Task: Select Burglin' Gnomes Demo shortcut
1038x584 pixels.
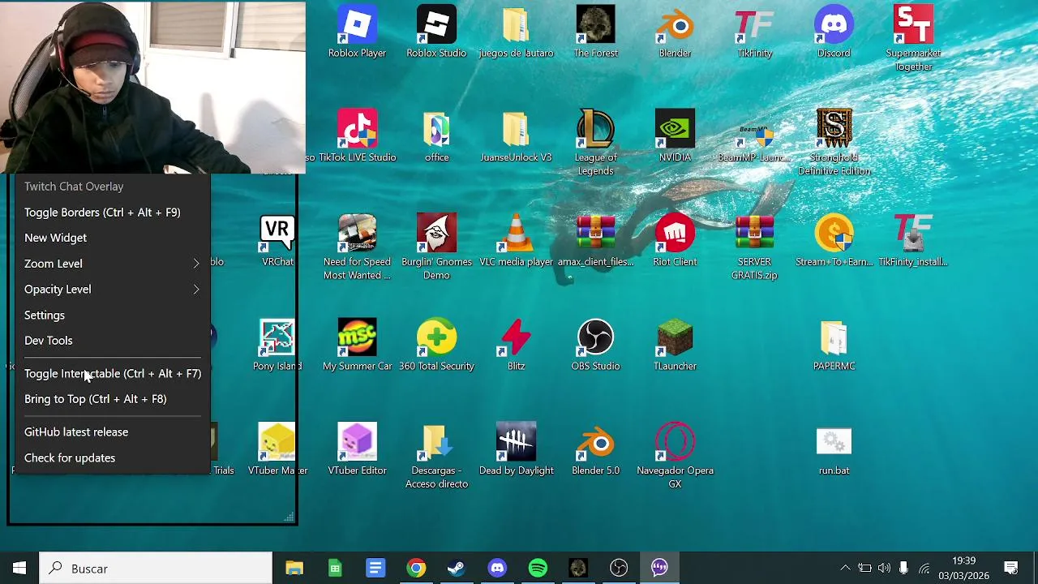Action: point(436,247)
